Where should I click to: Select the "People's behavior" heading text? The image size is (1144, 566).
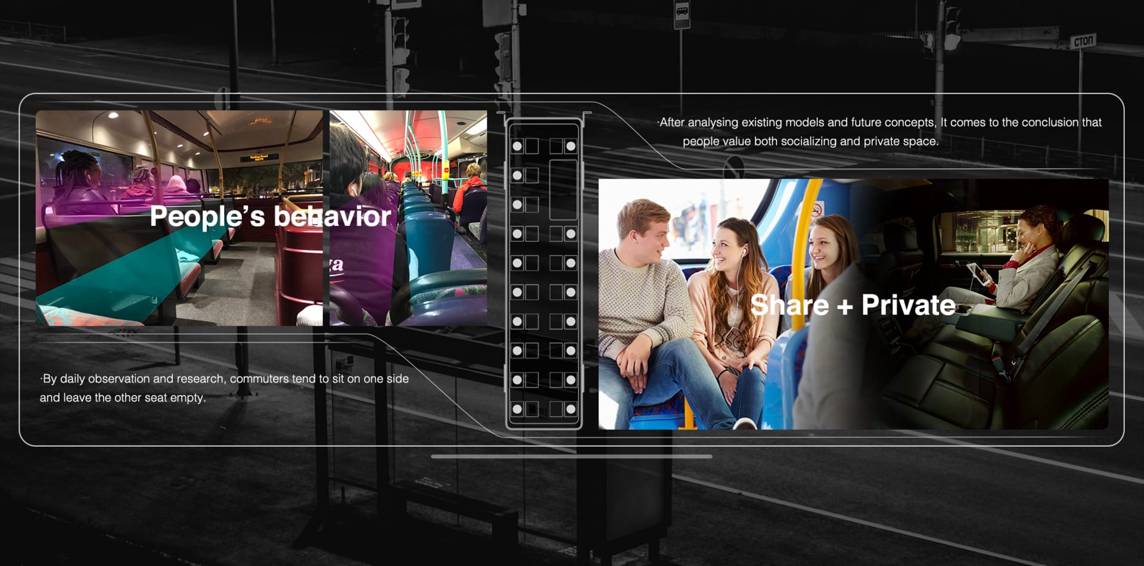[x=271, y=217]
